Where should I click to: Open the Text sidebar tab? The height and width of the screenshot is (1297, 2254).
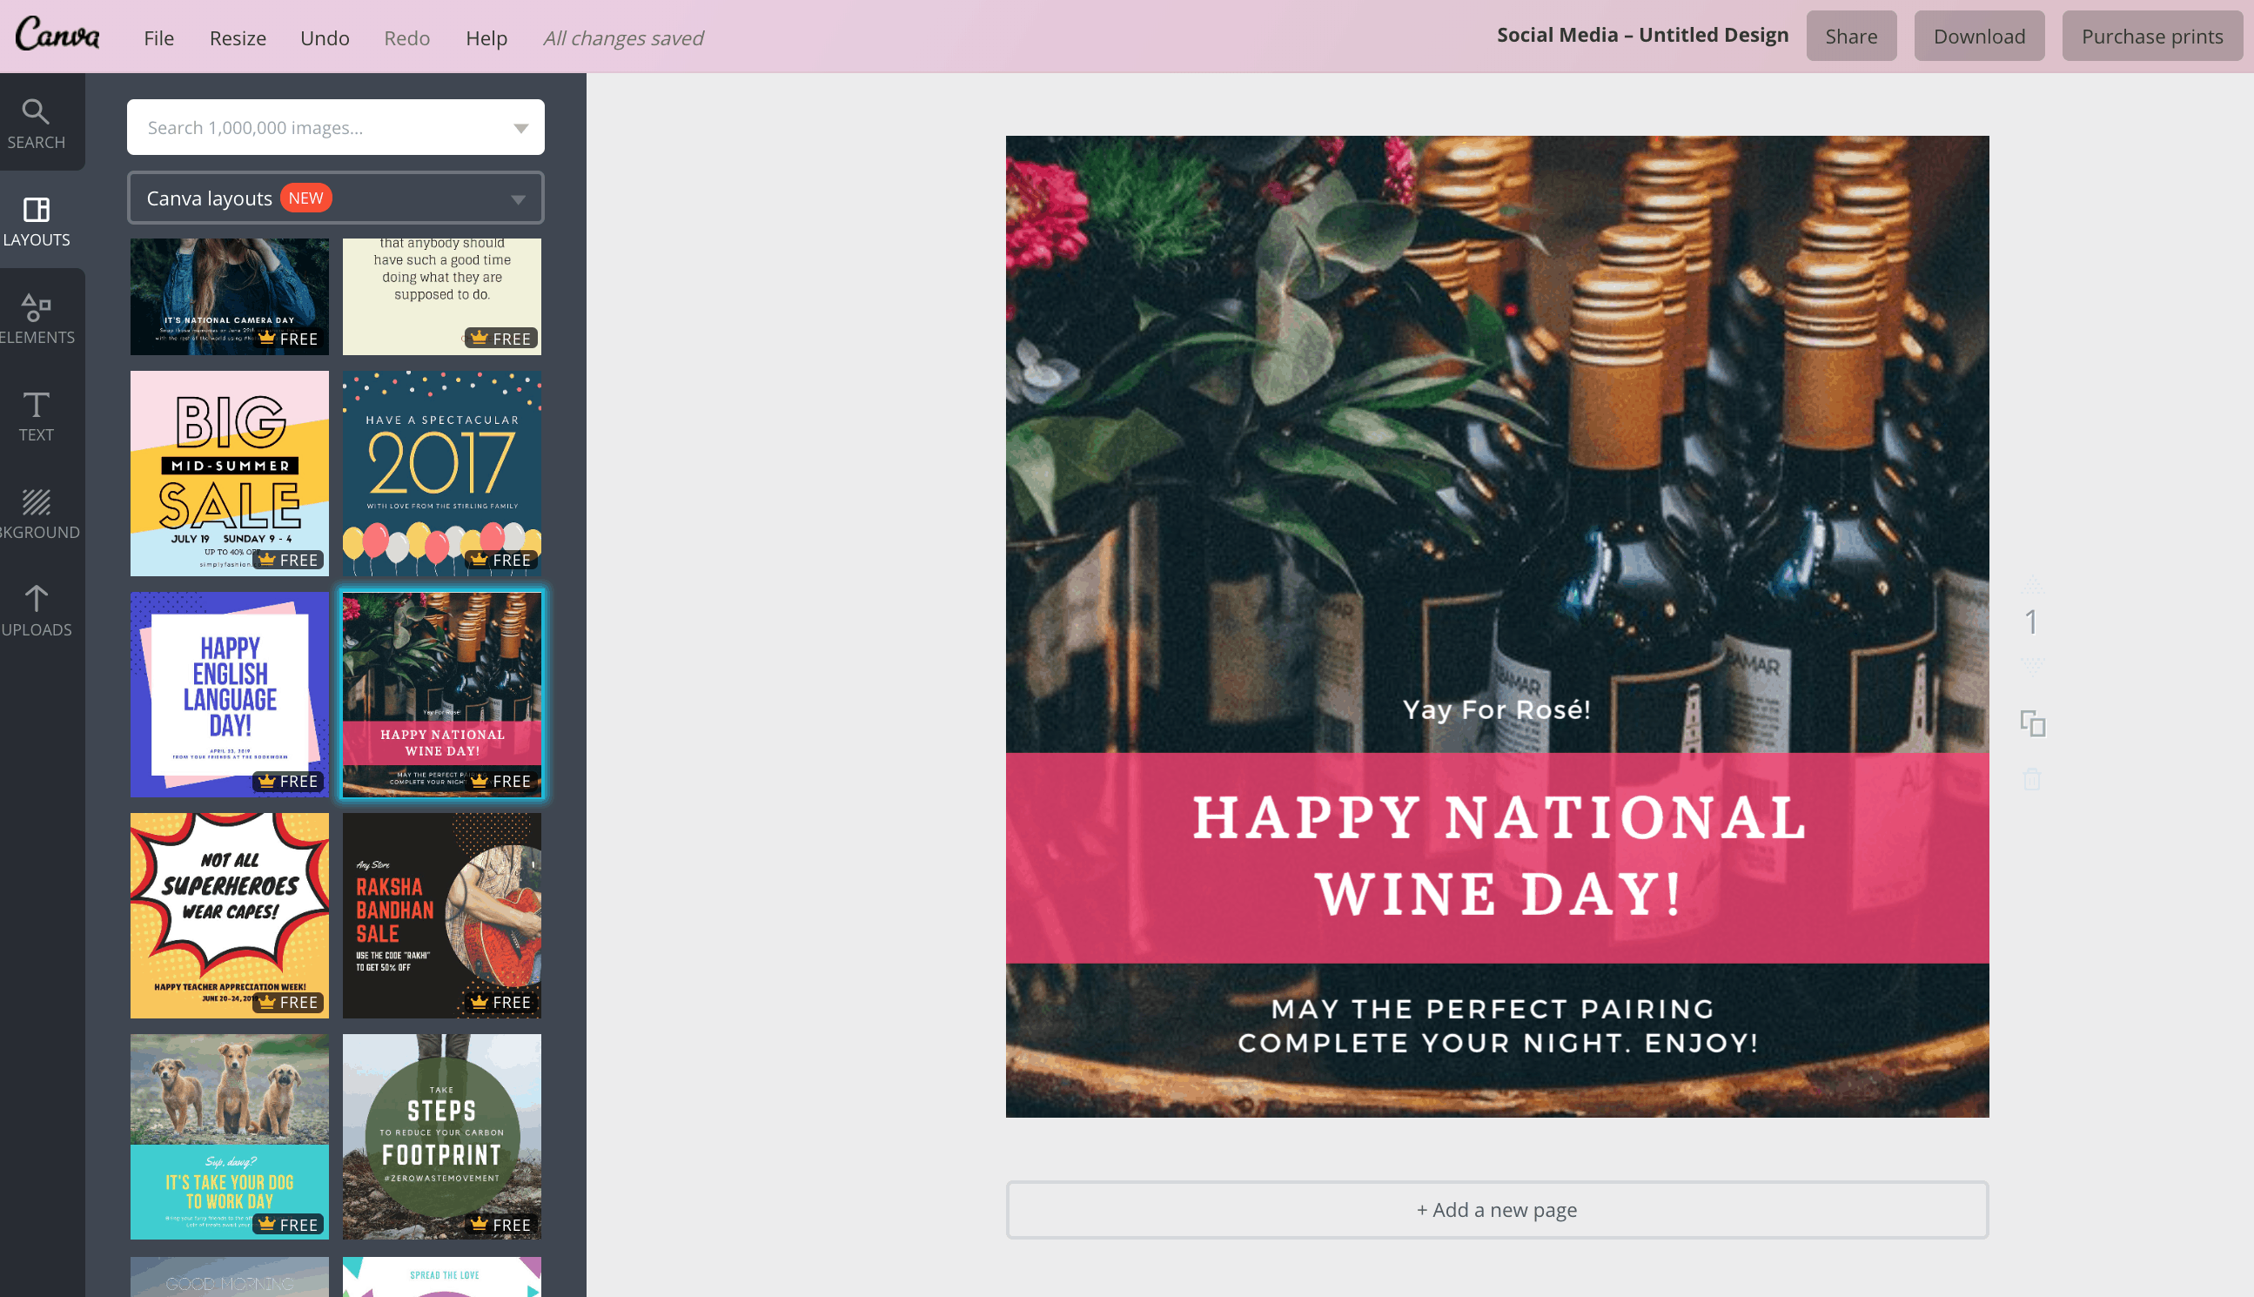(x=36, y=415)
